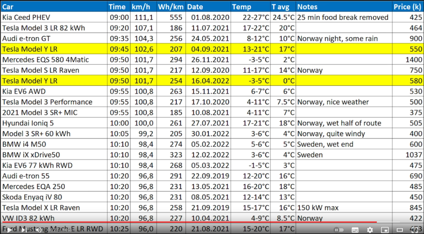424x234 pixels.
Task: Select the 'Tesla Model 3 LR 82 kWh' cell
Action: [54, 28]
